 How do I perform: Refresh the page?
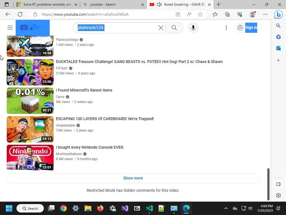tap(20, 14)
